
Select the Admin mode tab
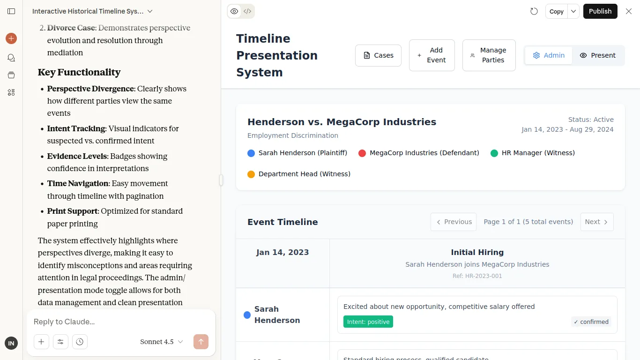549,55
